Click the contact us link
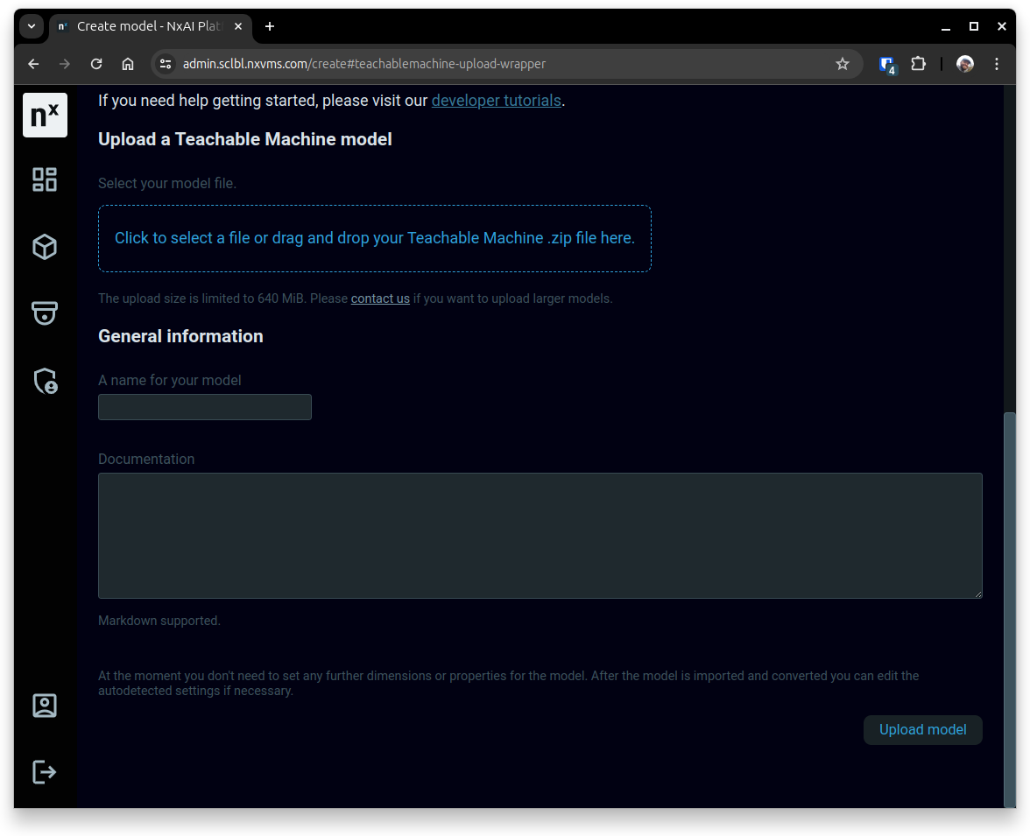The height and width of the screenshot is (836, 1030). 380,299
